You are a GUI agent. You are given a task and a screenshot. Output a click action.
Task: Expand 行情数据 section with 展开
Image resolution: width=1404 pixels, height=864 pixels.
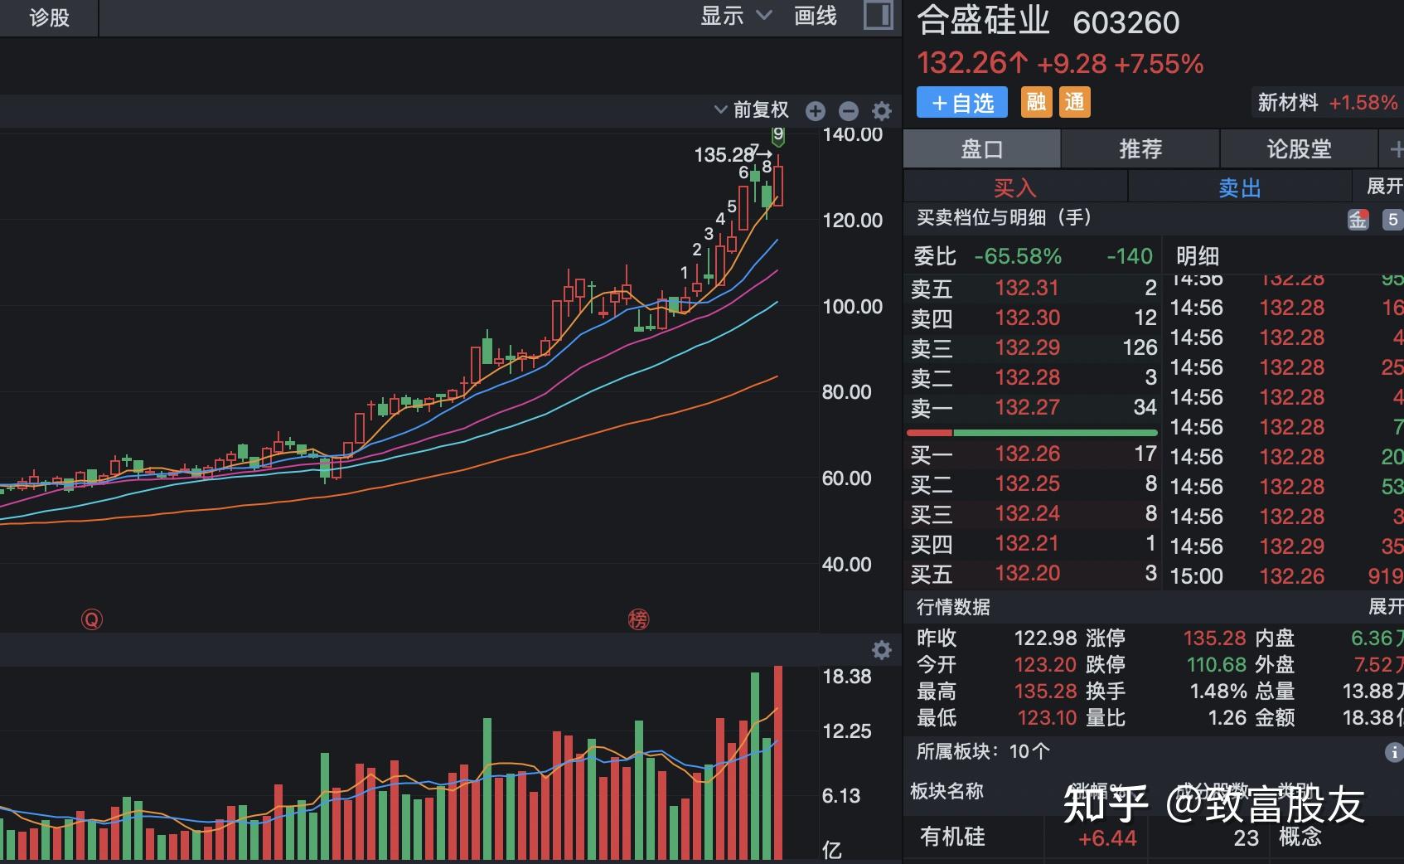coord(1386,607)
